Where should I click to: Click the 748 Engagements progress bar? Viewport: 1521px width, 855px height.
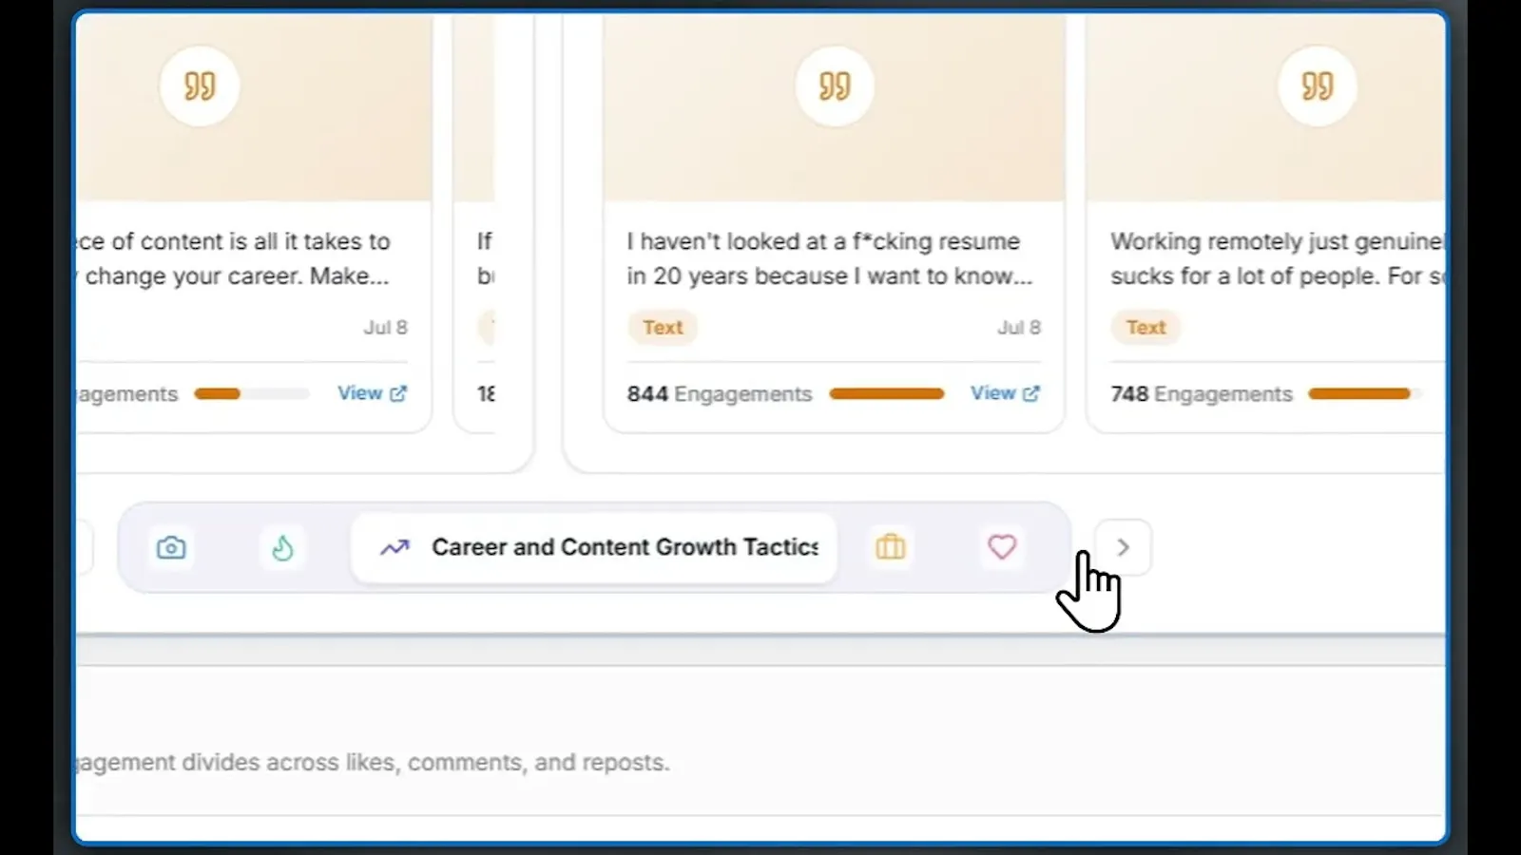coord(1365,393)
